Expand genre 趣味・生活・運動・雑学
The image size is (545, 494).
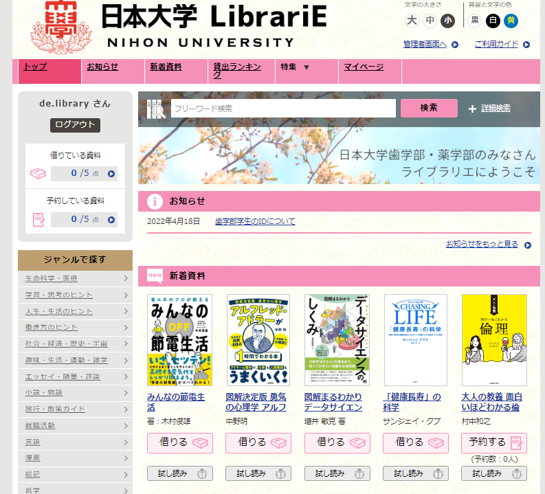pos(75,361)
